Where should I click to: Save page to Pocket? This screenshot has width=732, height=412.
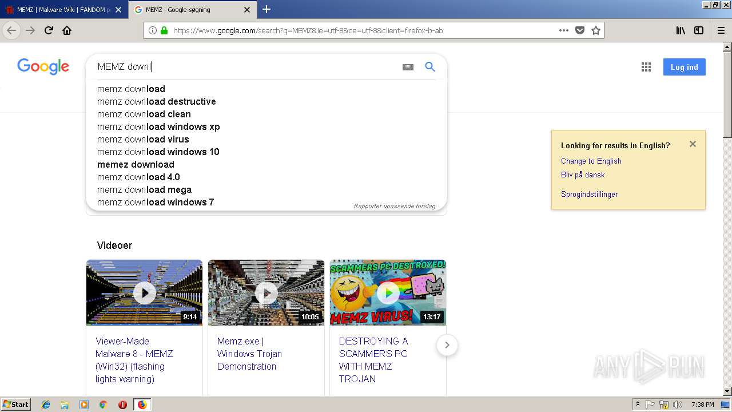(580, 30)
